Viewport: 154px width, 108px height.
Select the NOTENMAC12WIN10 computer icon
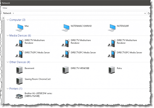pyautogui.click(x=65, y=28)
